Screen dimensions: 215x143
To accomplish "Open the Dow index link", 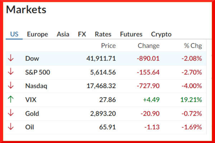I will (32, 58).
